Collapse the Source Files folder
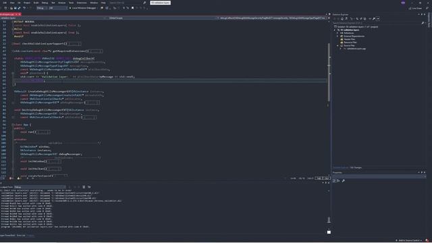 [337, 45]
